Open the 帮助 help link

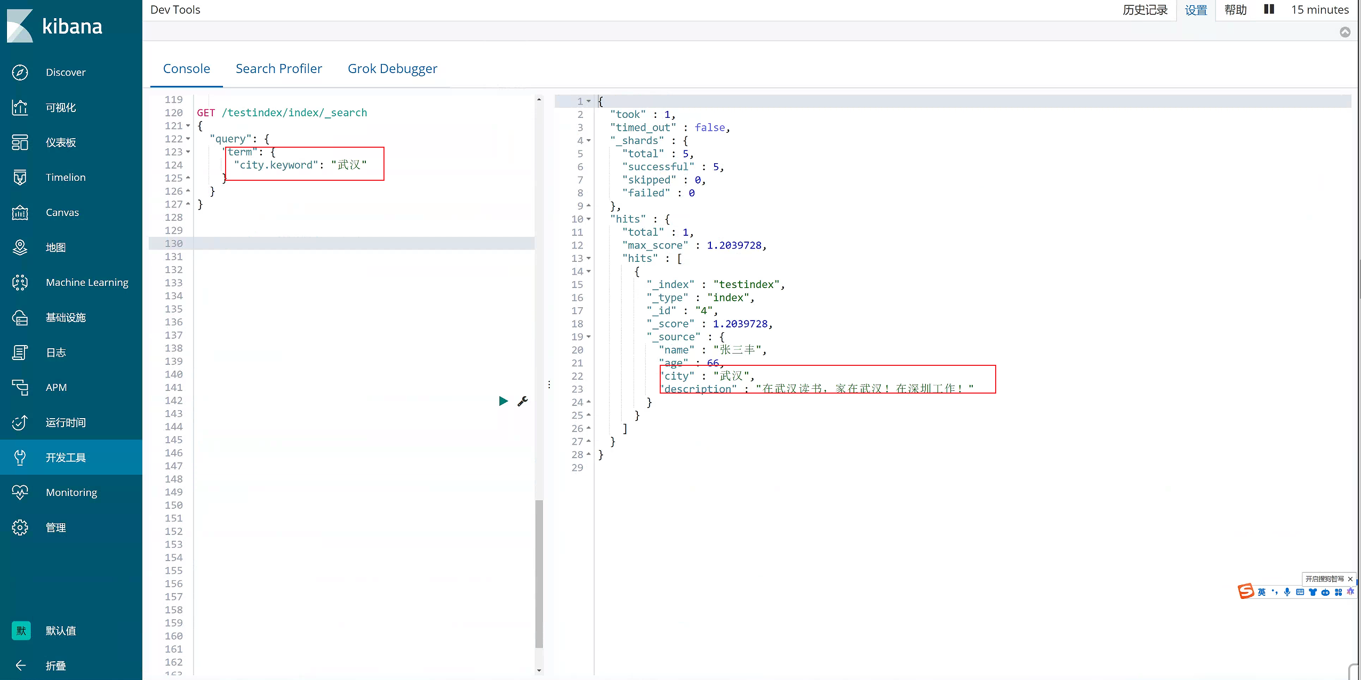click(x=1235, y=10)
